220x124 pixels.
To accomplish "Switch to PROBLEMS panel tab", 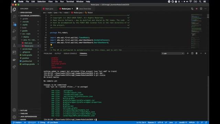I will tap(48, 53).
